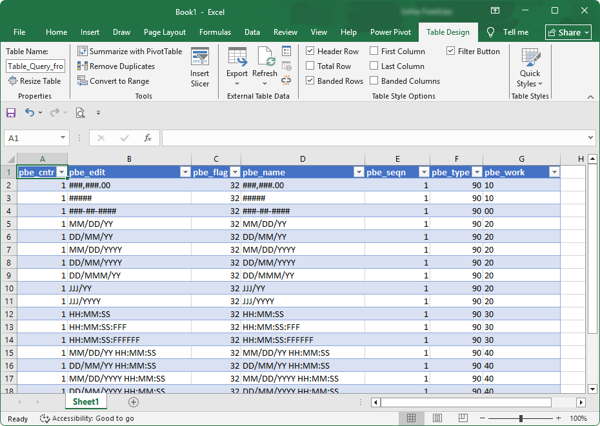The height and width of the screenshot is (426, 600).
Task: Open the Formulas ribbon tab
Action: click(x=215, y=32)
